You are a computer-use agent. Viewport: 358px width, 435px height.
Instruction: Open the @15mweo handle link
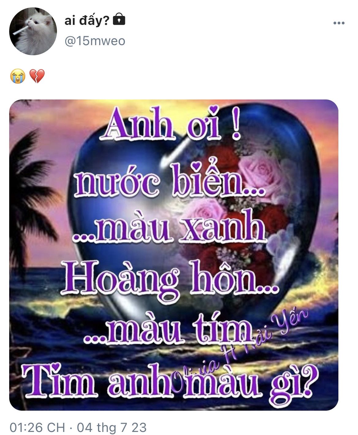point(95,41)
